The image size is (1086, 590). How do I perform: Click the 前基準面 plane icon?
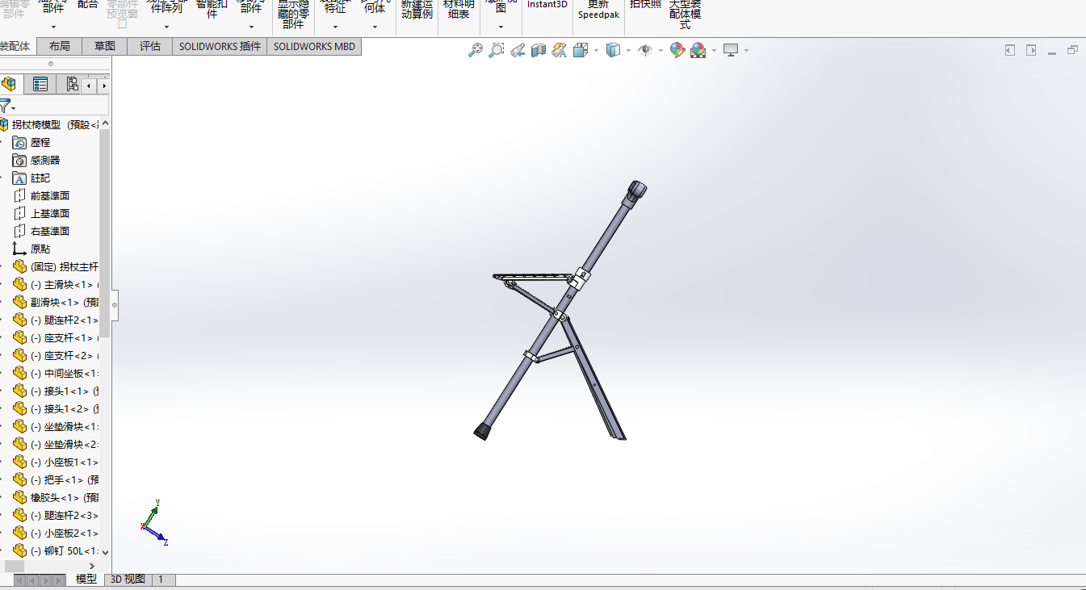(19, 195)
